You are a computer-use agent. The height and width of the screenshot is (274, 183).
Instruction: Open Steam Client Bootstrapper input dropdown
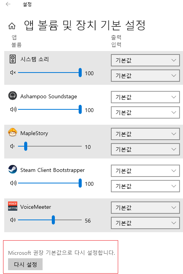click(145, 186)
